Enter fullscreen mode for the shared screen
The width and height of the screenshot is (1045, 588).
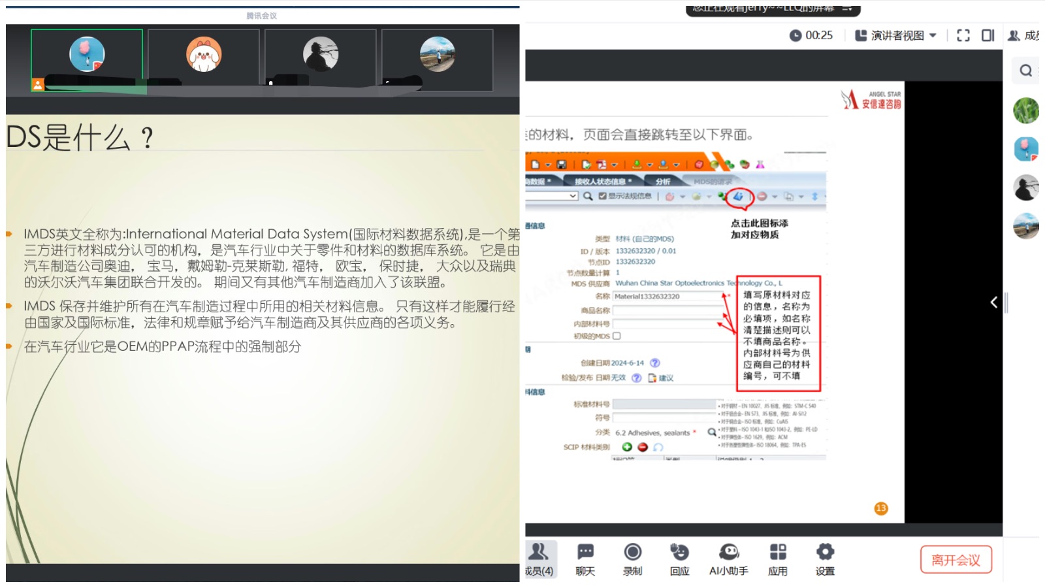(x=963, y=35)
